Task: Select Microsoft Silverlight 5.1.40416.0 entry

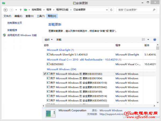Action: click(x=69, y=55)
